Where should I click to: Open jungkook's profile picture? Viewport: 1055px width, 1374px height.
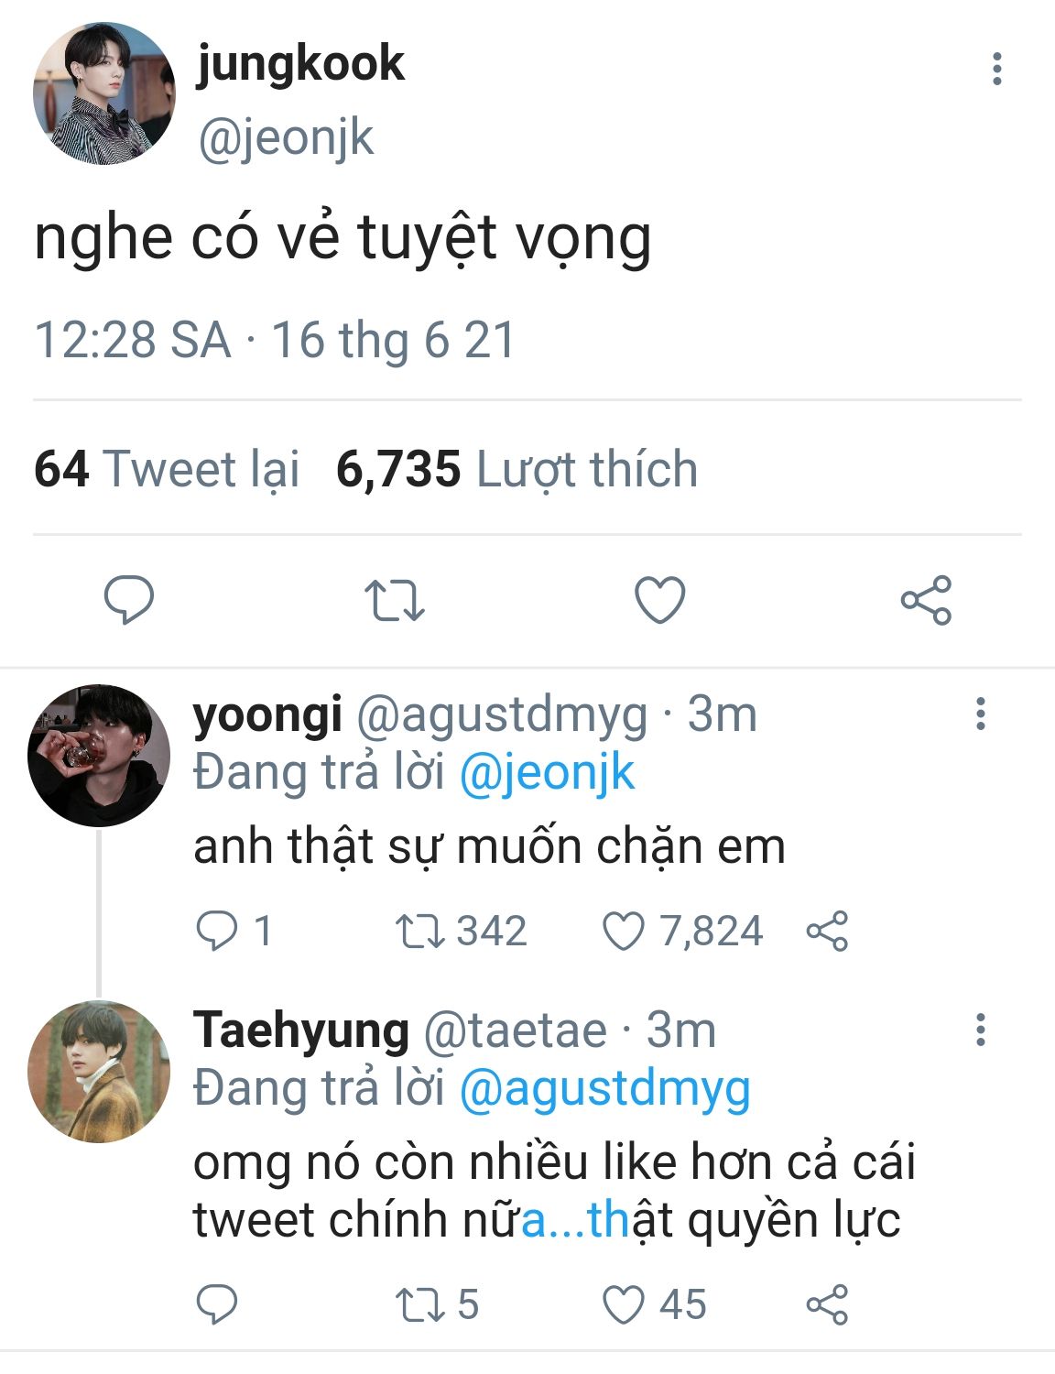tap(103, 93)
